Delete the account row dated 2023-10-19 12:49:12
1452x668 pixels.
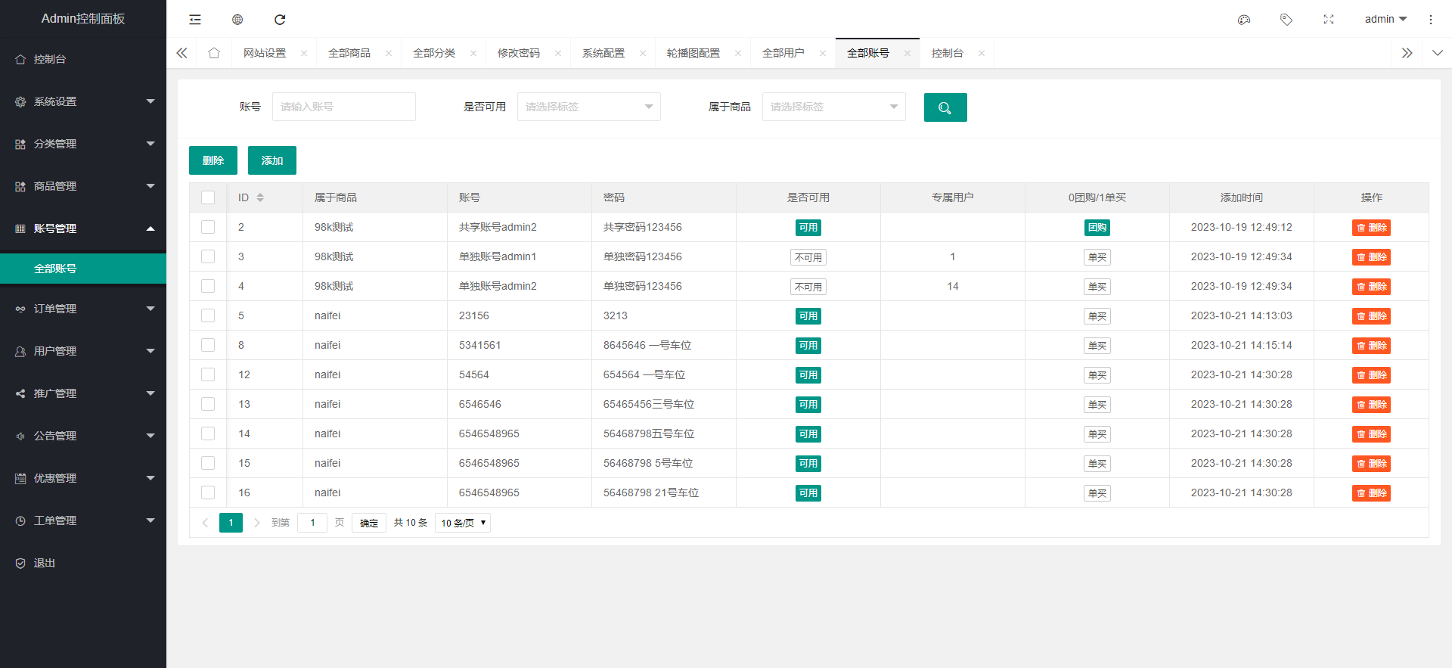(x=1370, y=228)
